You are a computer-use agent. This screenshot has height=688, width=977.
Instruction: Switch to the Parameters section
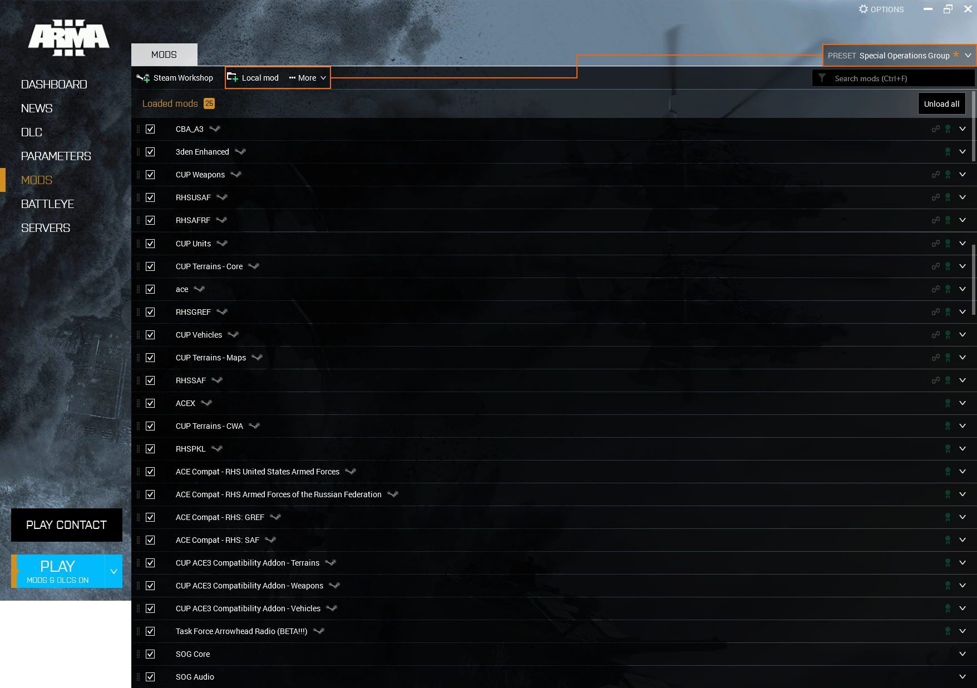click(x=56, y=156)
